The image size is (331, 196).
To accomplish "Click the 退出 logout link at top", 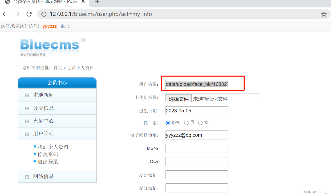I will [65, 26].
